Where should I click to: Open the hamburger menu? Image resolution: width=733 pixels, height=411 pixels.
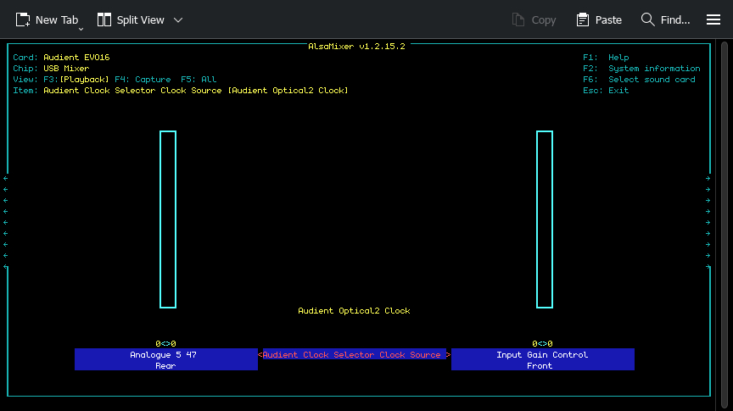click(713, 19)
